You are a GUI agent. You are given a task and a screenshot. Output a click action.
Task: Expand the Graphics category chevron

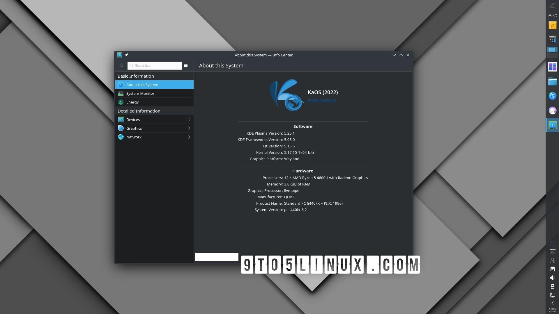click(189, 128)
